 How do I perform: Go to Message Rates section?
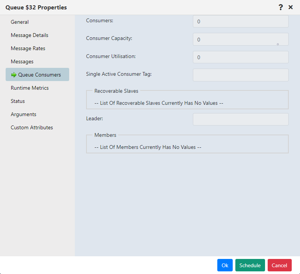pos(28,48)
